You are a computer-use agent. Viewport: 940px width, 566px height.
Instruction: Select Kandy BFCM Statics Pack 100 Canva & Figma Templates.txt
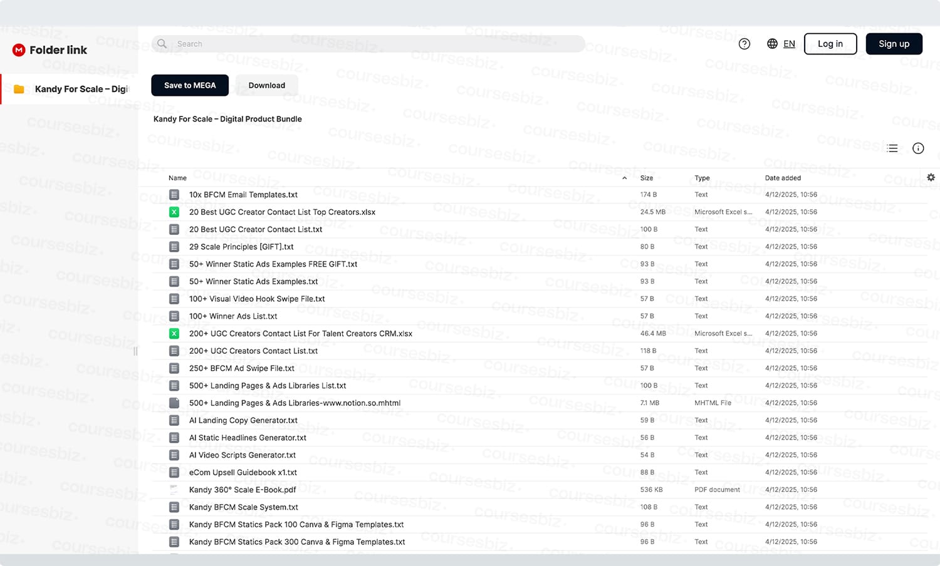[296, 525]
